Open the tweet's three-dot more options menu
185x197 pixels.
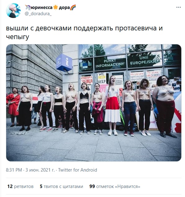178,7
